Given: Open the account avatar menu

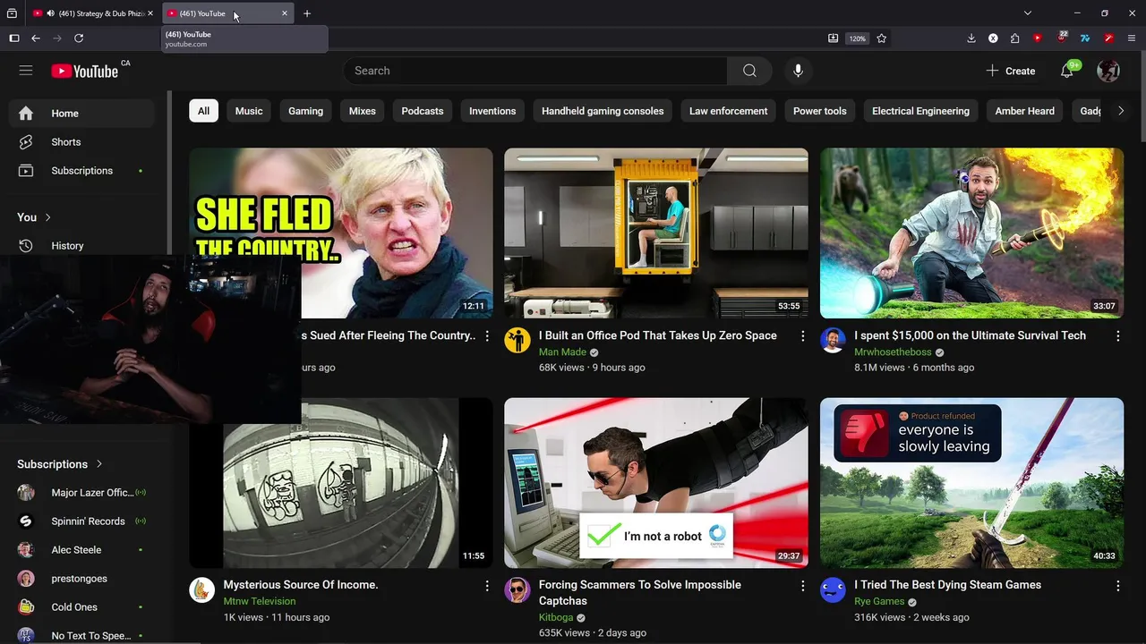Looking at the screenshot, I should click(1108, 71).
